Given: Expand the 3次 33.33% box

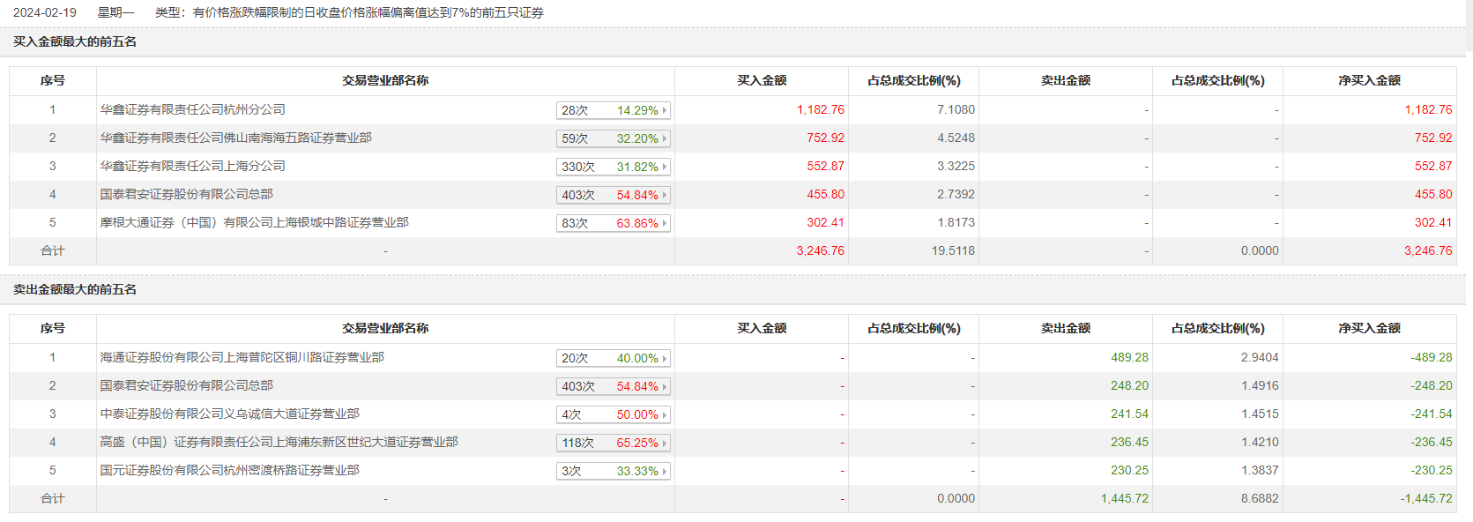Looking at the screenshot, I should point(614,471).
